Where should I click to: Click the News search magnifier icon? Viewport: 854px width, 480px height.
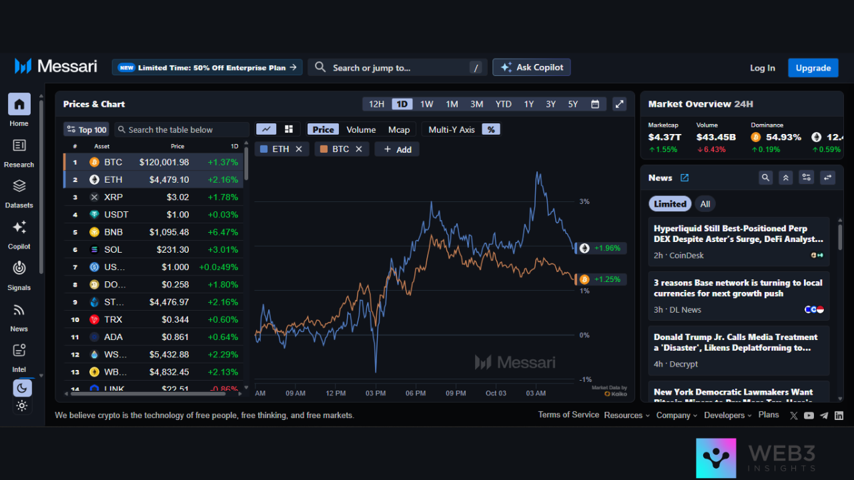[x=765, y=177]
